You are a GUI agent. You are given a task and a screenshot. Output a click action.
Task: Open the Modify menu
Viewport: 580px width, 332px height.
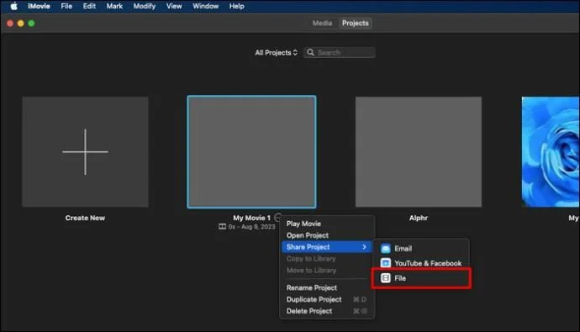pyautogui.click(x=145, y=6)
